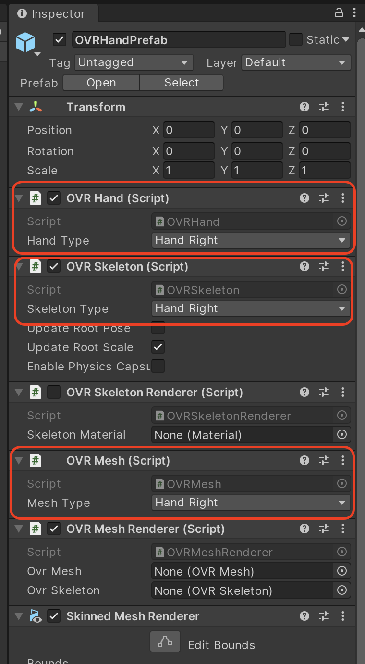Click the prefab Select button
The image size is (365, 664).
tap(182, 83)
